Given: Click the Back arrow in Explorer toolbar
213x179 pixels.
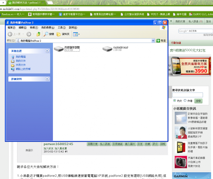Looking at the screenshot, I should coord(10,34).
